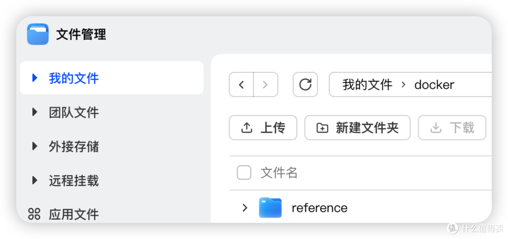Click the 上传 upload button
Viewport: 508px width, 239px height.
[x=263, y=128]
